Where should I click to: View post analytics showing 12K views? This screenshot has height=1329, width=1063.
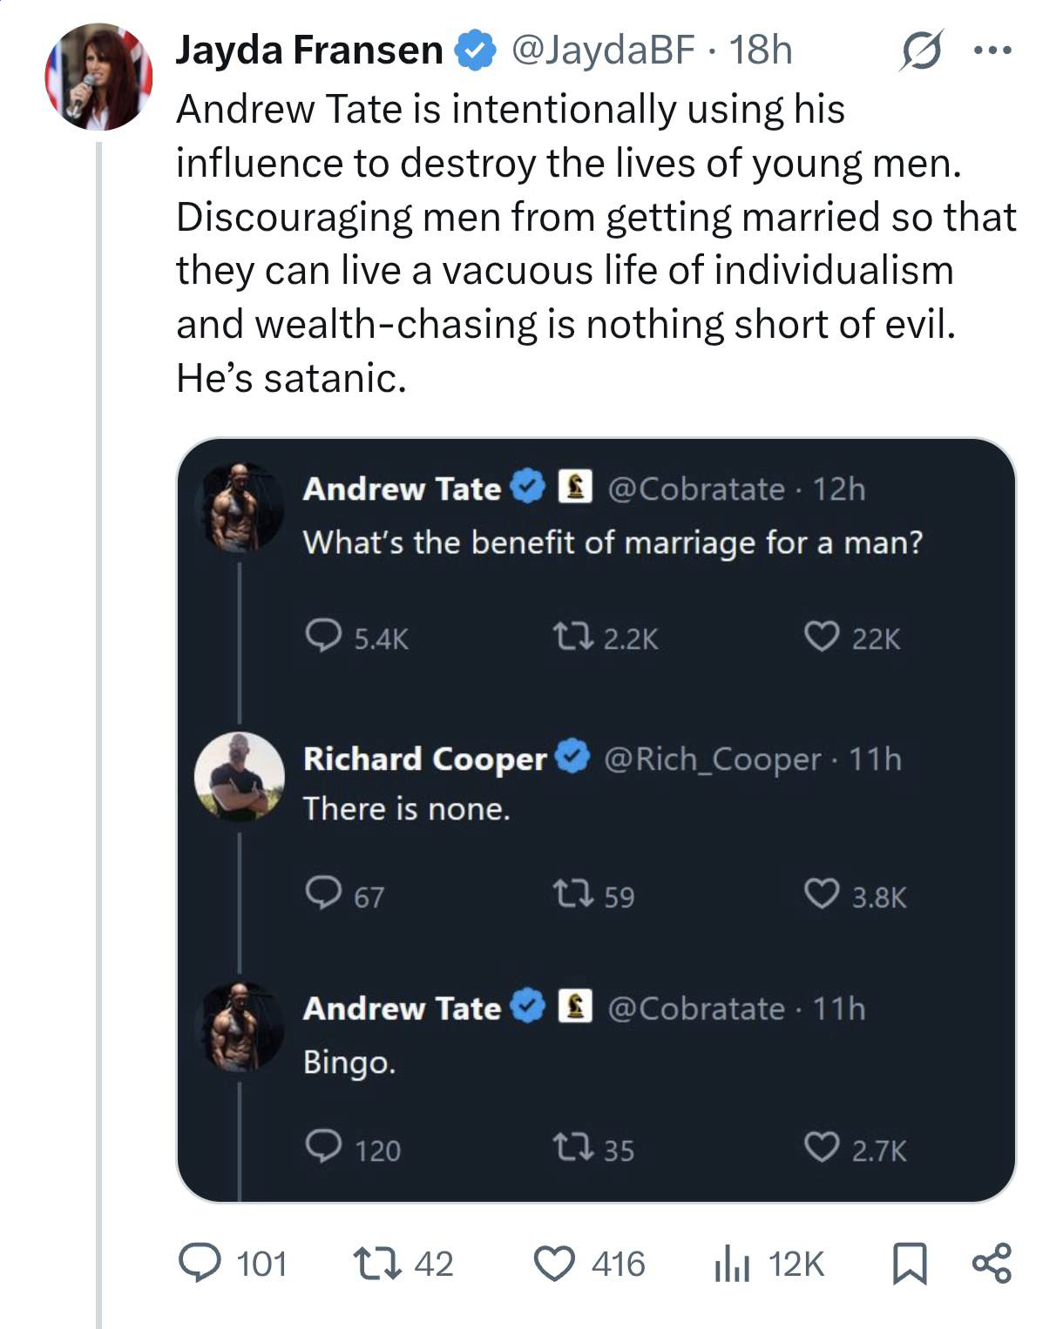point(732,1264)
